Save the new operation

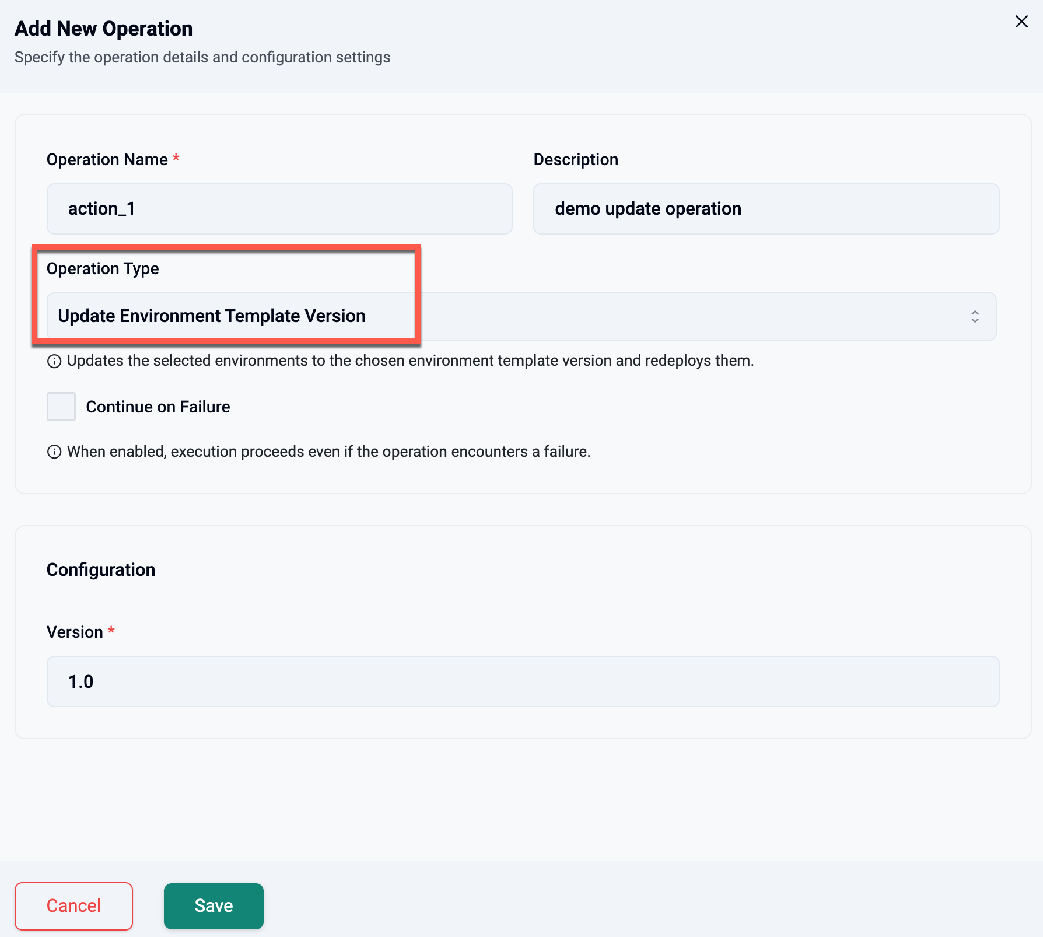point(213,905)
